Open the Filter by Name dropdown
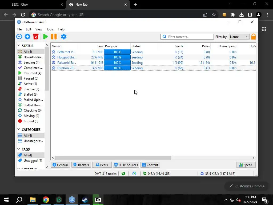Screen dimensions: 273x205 pyautogui.click(x=239, y=37)
